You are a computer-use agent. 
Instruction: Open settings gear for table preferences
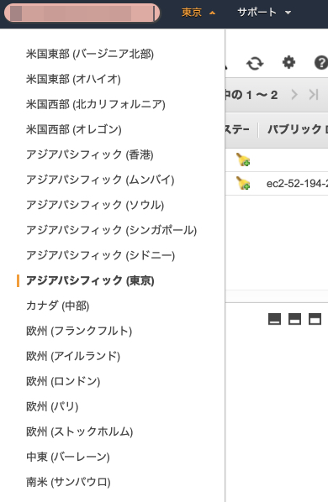click(288, 62)
